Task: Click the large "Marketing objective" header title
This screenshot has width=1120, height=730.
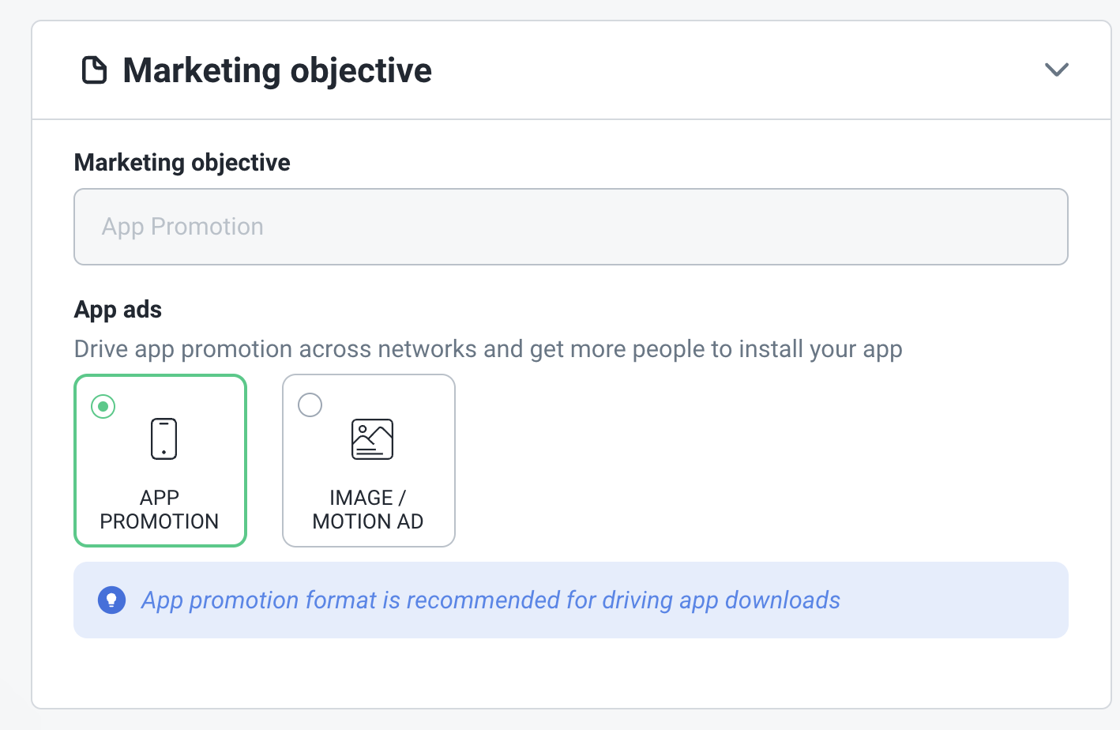Action: (x=277, y=70)
